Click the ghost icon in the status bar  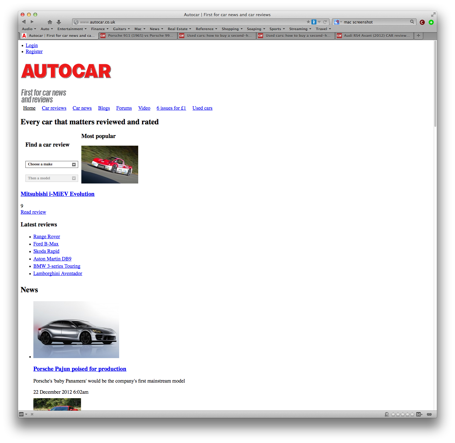pos(387,414)
